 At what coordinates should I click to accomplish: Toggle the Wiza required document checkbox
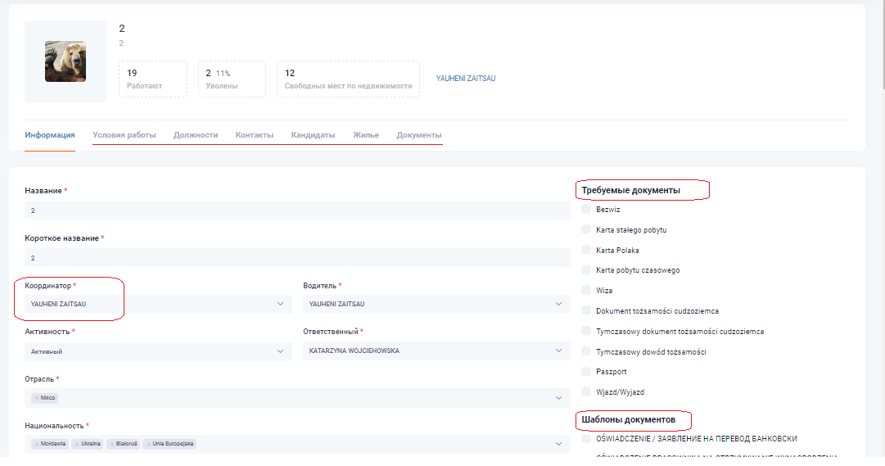(x=586, y=290)
